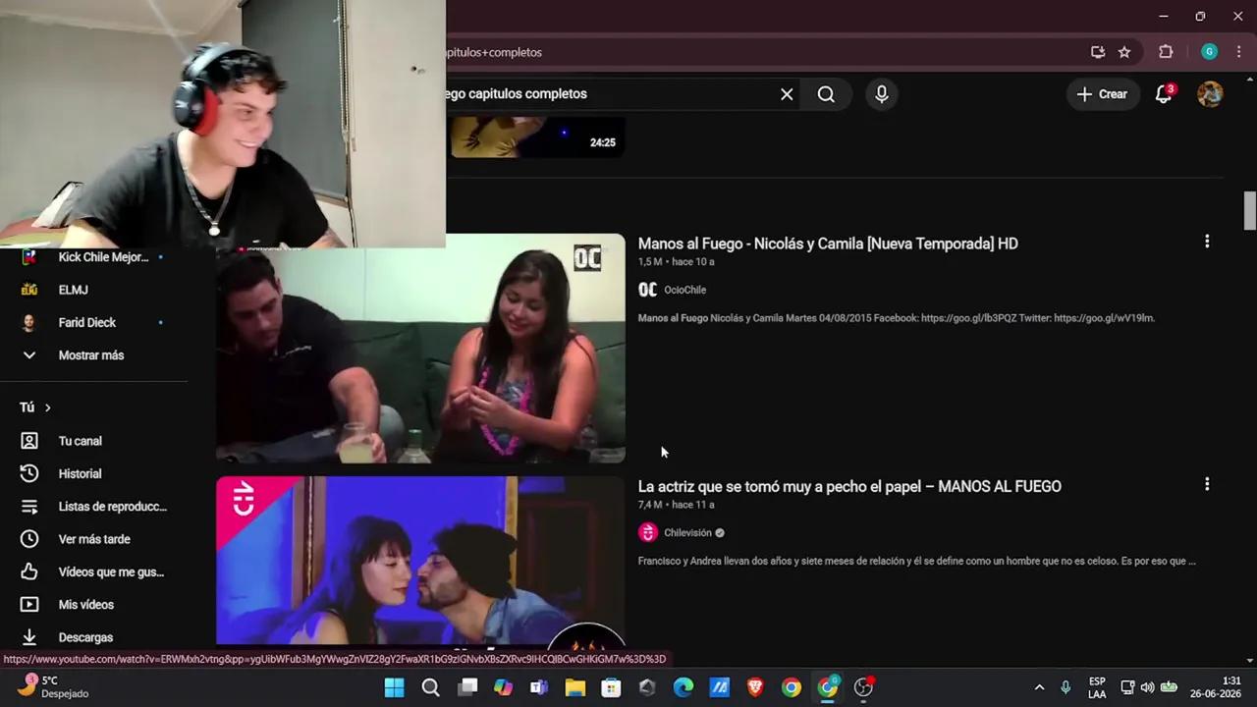Open the weather widget showing 5°C Despejado
Screen dimensions: 1257x707
tap(55, 686)
